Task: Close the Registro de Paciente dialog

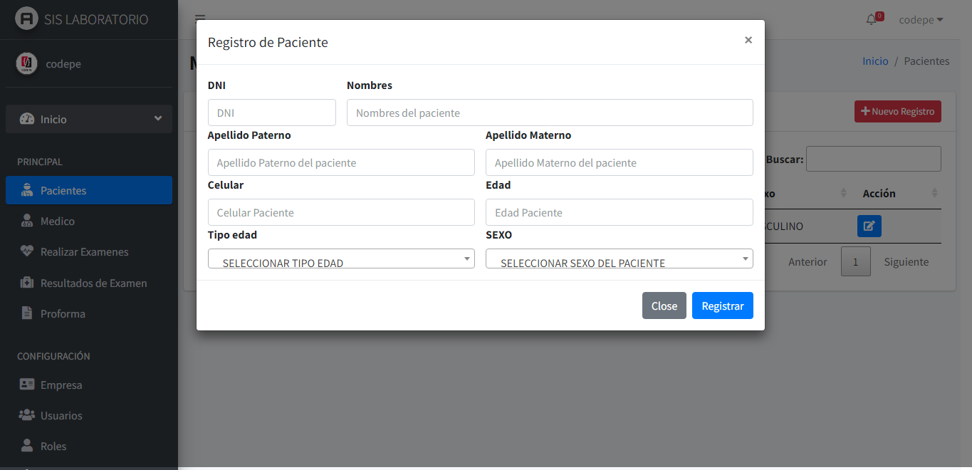Action: coord(748,40)
